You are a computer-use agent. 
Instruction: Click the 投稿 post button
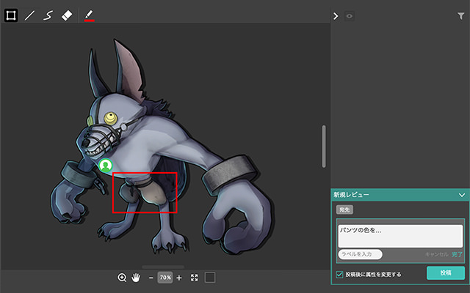(x=446, y=273)
